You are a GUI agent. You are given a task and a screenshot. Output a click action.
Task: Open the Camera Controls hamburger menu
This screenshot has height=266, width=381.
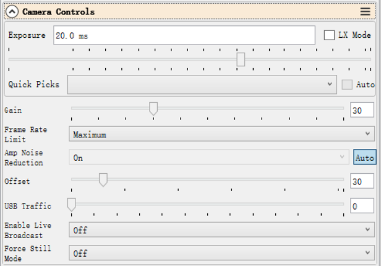coord(366,12)
